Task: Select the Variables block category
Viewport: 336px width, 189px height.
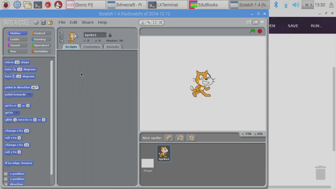Action: pos(41,51)
